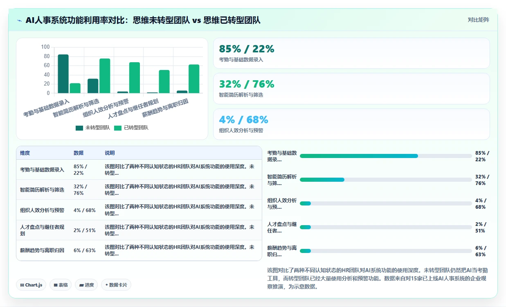Click the Chart.js tag

31,285
